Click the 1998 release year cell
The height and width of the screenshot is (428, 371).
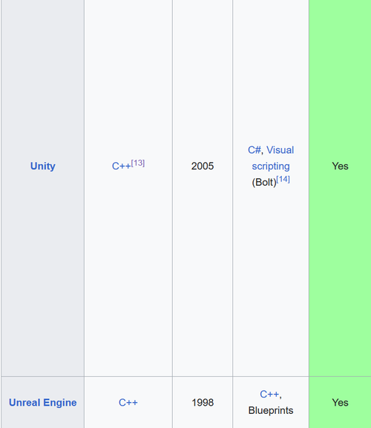coord(203,403)
